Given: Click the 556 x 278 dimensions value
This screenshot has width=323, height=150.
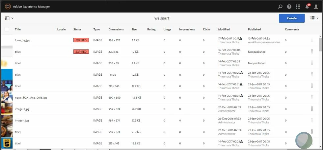Looking at the screenshot, I should [x=114, y=40].
